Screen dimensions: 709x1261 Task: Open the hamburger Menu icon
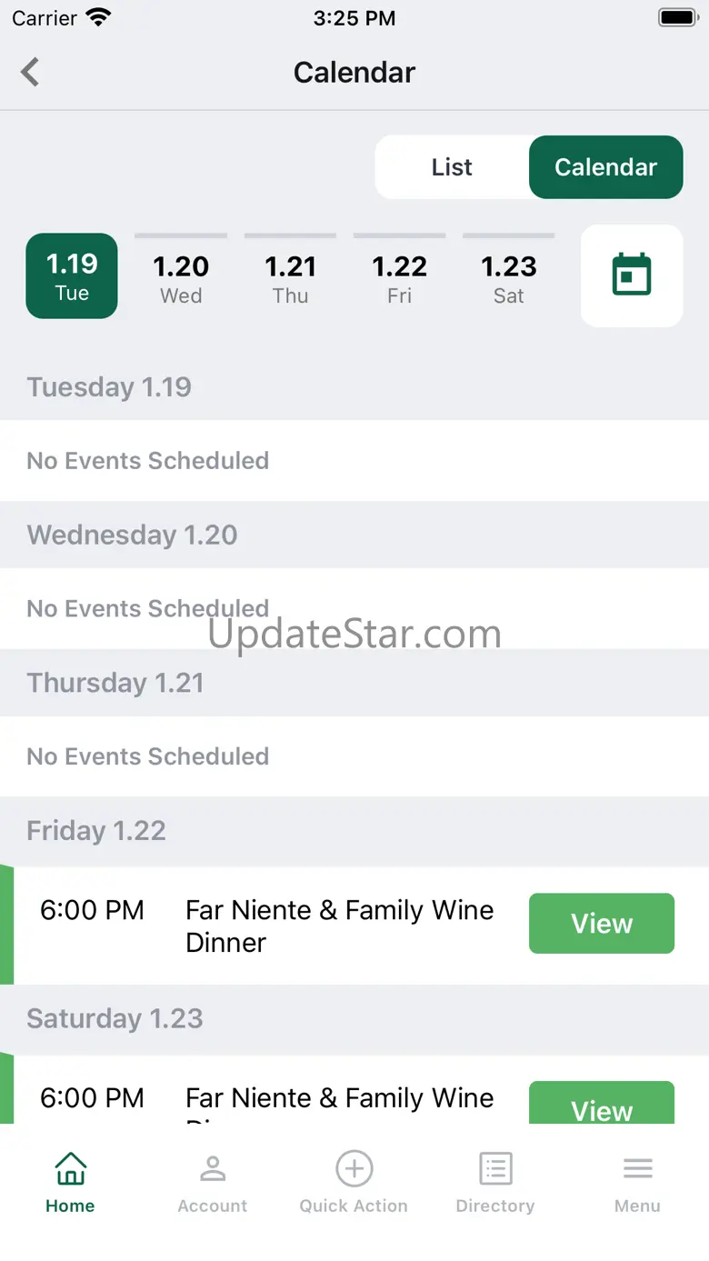pos(637,1169)
